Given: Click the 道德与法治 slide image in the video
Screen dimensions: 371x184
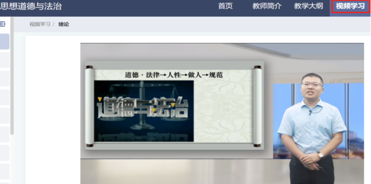Looking at the screenshot, I should point(144,111).
